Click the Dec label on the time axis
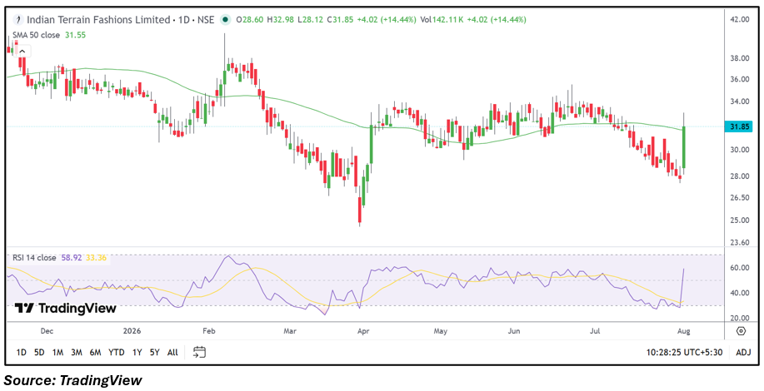764x391 pixels. tap(47, 331)
